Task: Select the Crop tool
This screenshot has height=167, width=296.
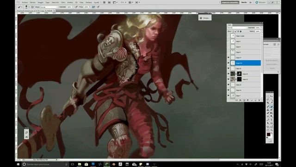Action: pos(268,103)
